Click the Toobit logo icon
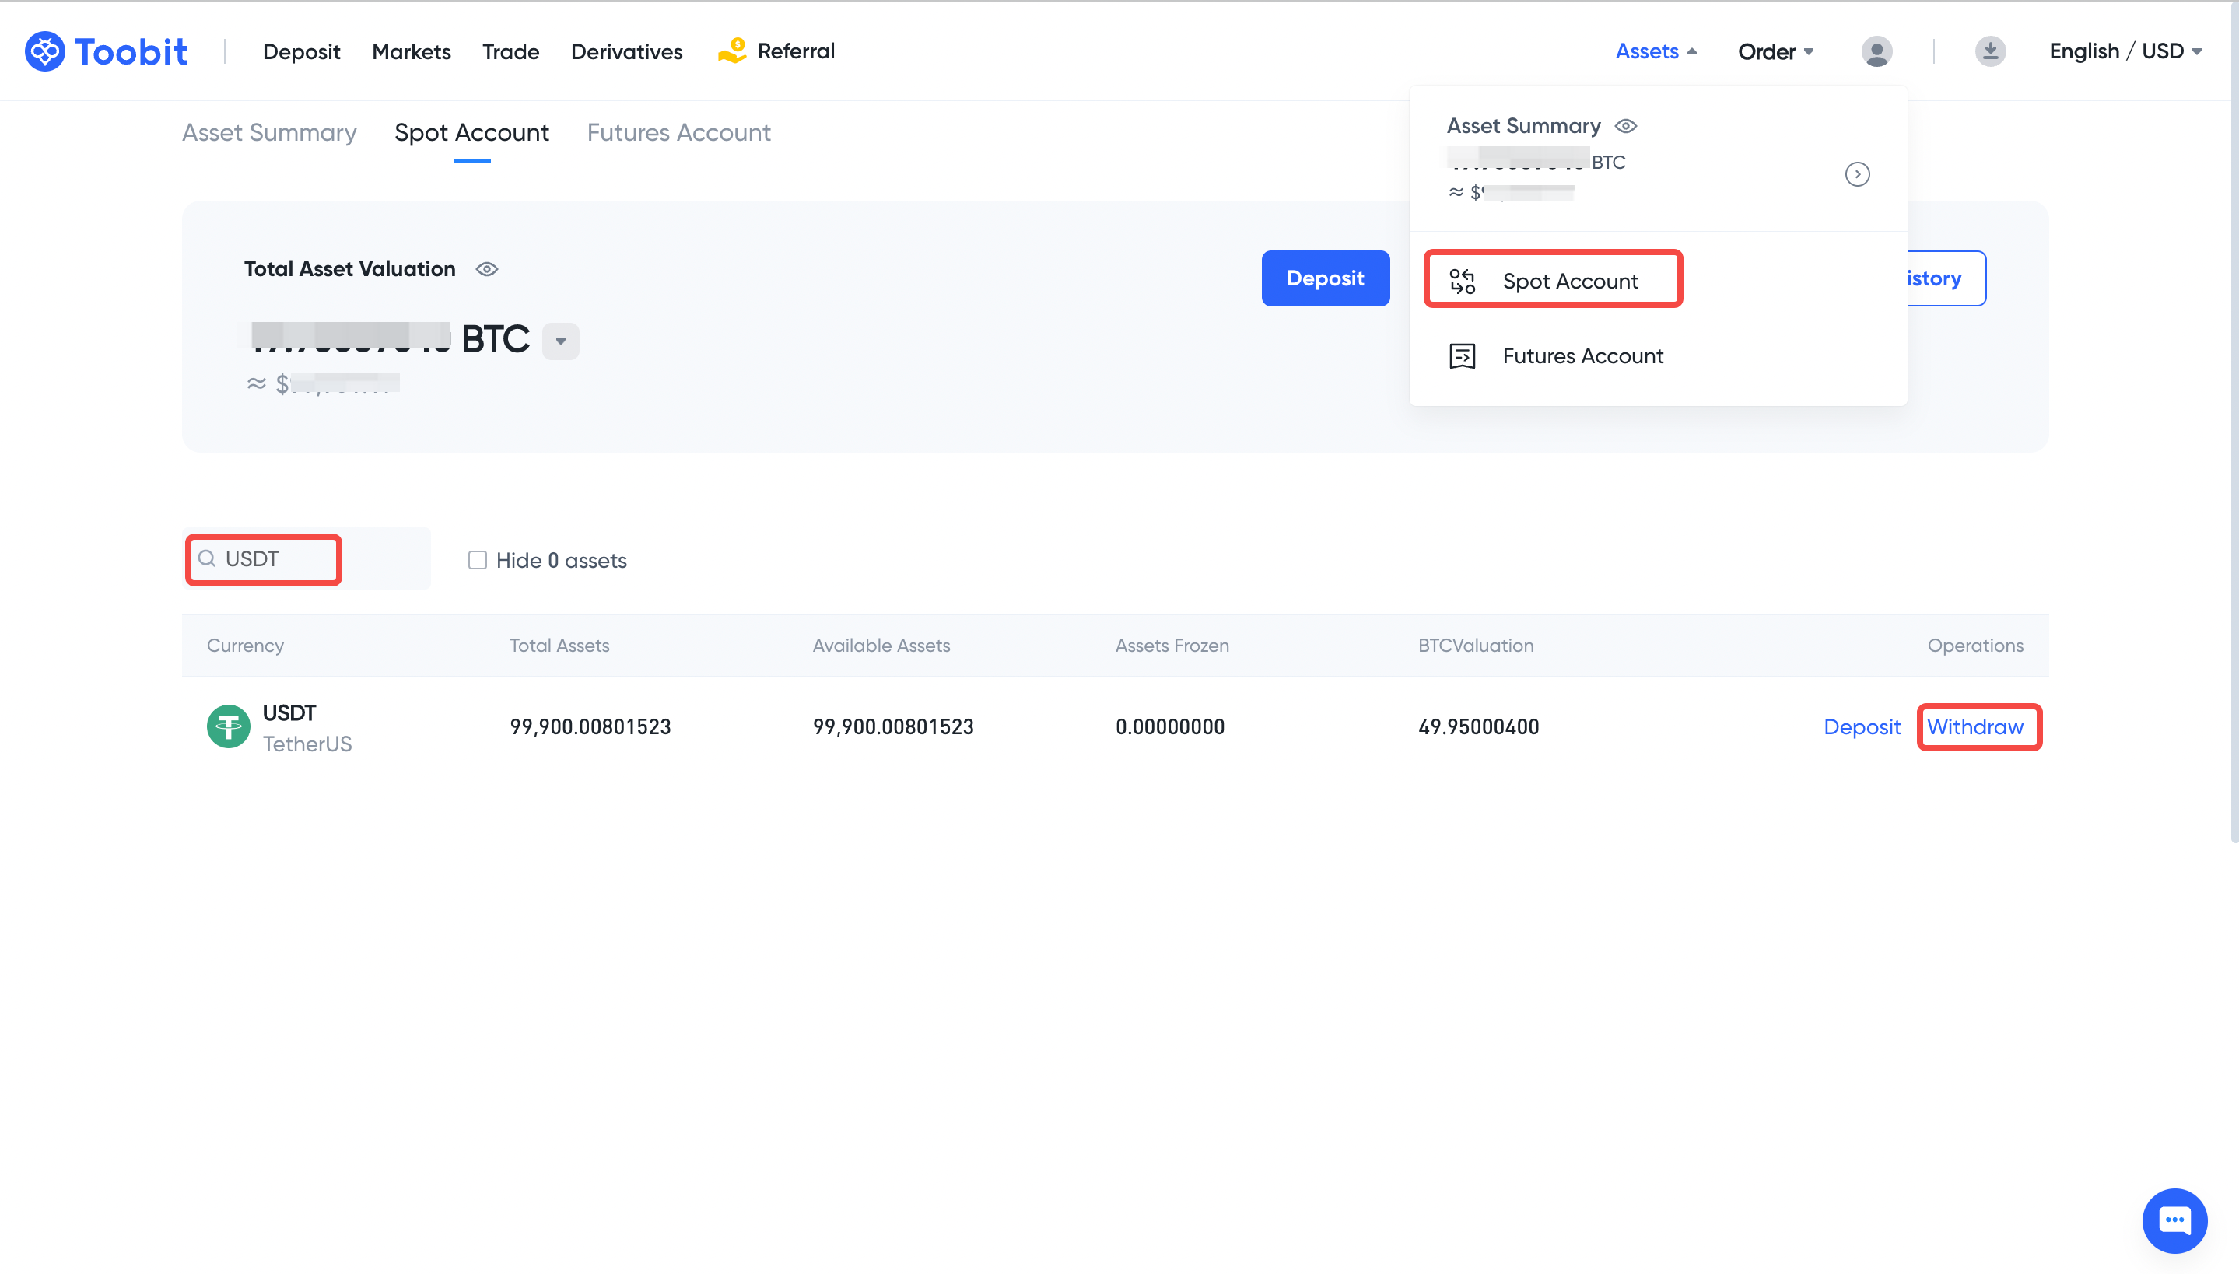This screenshot has width=2239, height=1274. tap(44, 51)
